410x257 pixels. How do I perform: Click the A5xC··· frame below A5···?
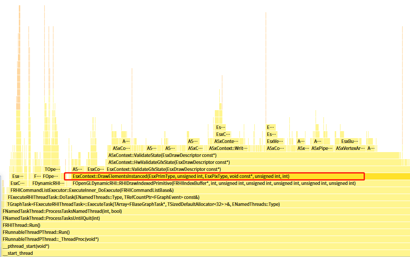tap(195, 148)
